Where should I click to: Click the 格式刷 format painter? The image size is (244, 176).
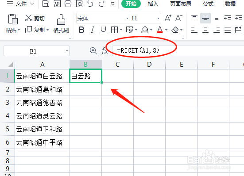tap(61, 23)
